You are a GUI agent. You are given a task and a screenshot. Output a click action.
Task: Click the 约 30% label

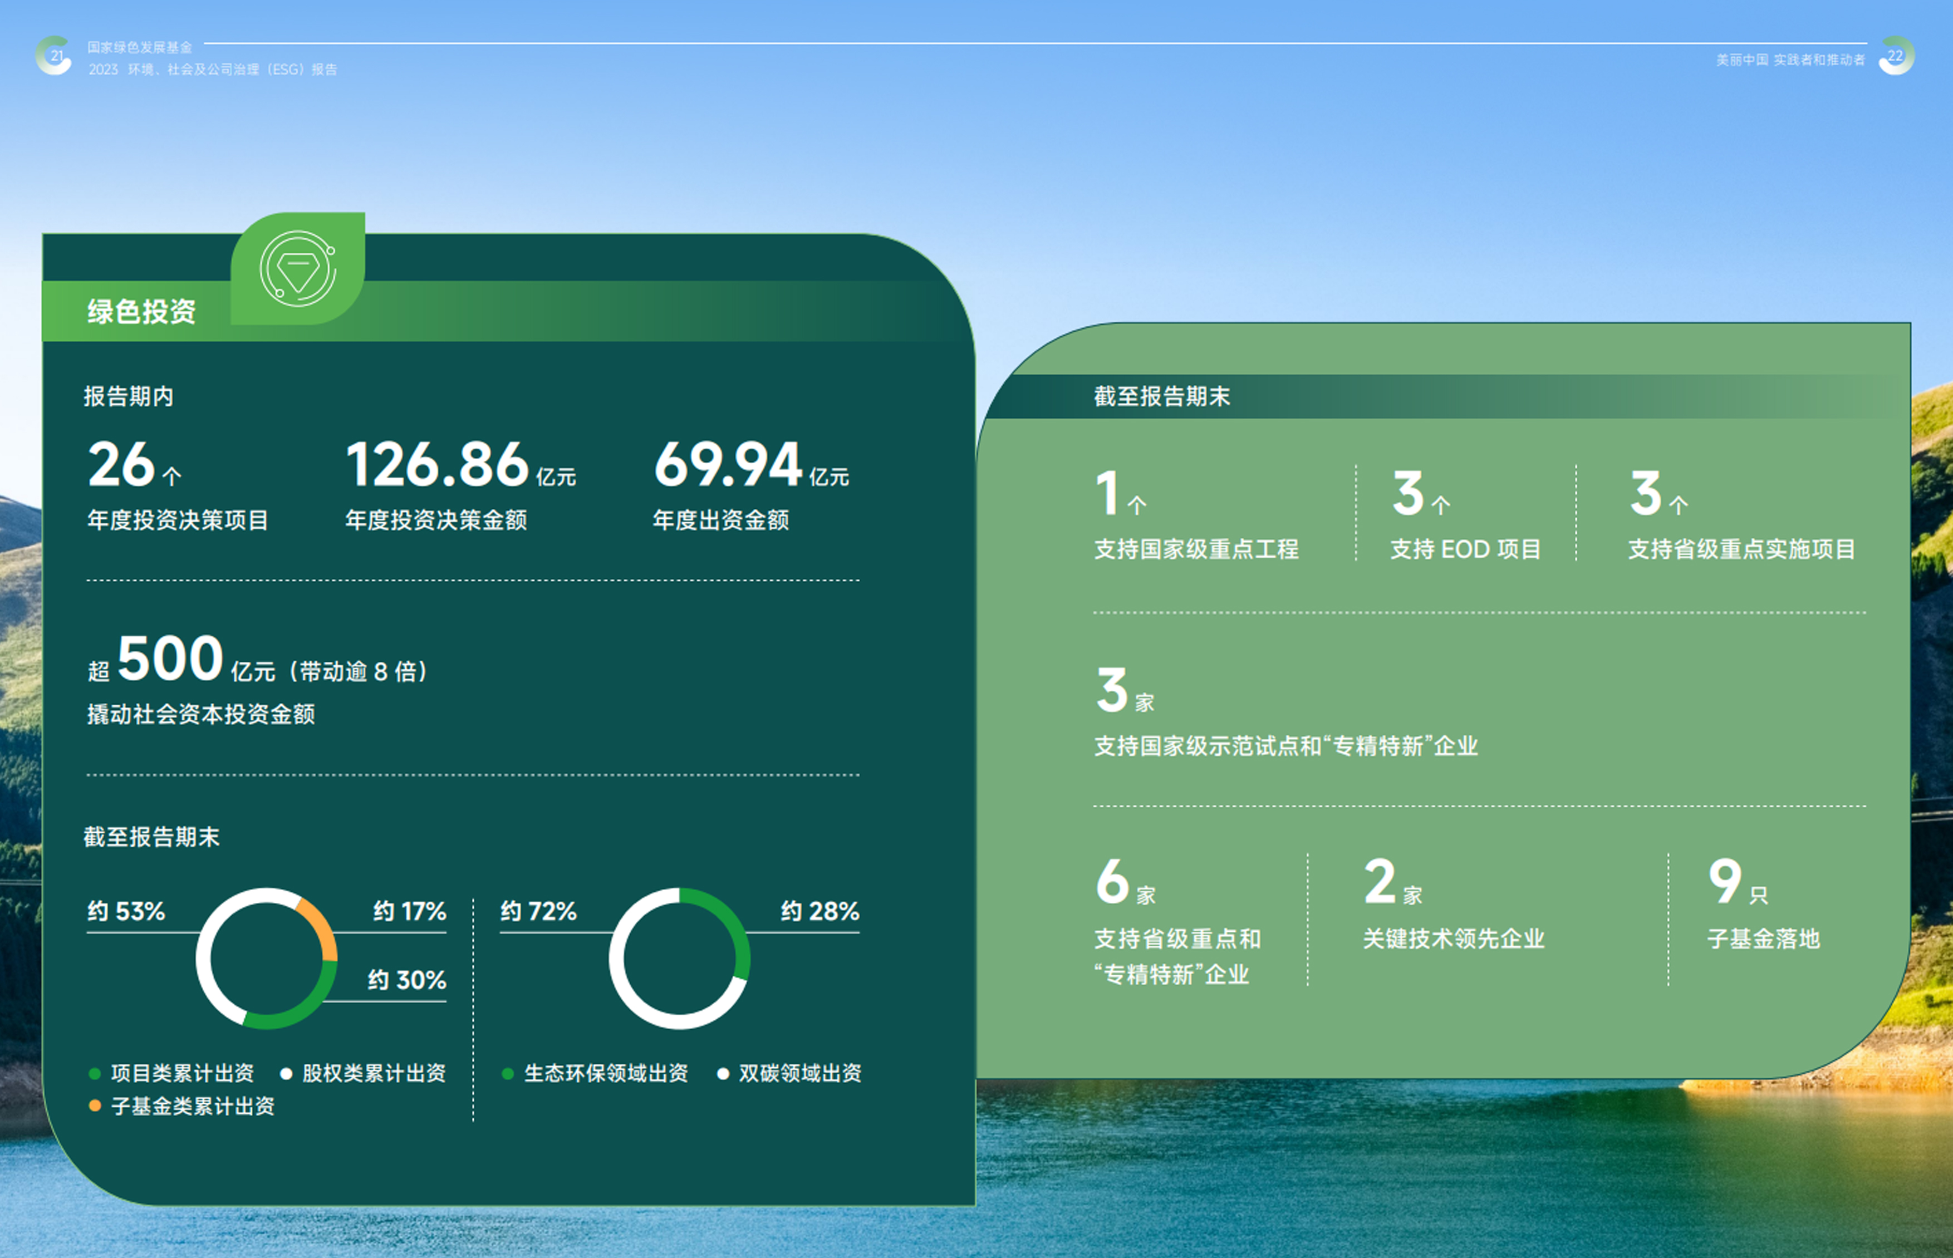coord(407,980)
